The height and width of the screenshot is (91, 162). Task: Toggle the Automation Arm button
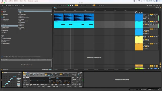(77, 5)
